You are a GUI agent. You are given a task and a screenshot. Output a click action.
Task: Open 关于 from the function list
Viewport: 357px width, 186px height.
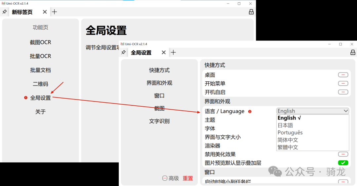coord(41,112)
